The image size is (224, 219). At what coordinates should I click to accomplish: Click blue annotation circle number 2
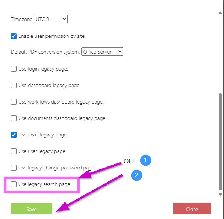coord(136,175)
